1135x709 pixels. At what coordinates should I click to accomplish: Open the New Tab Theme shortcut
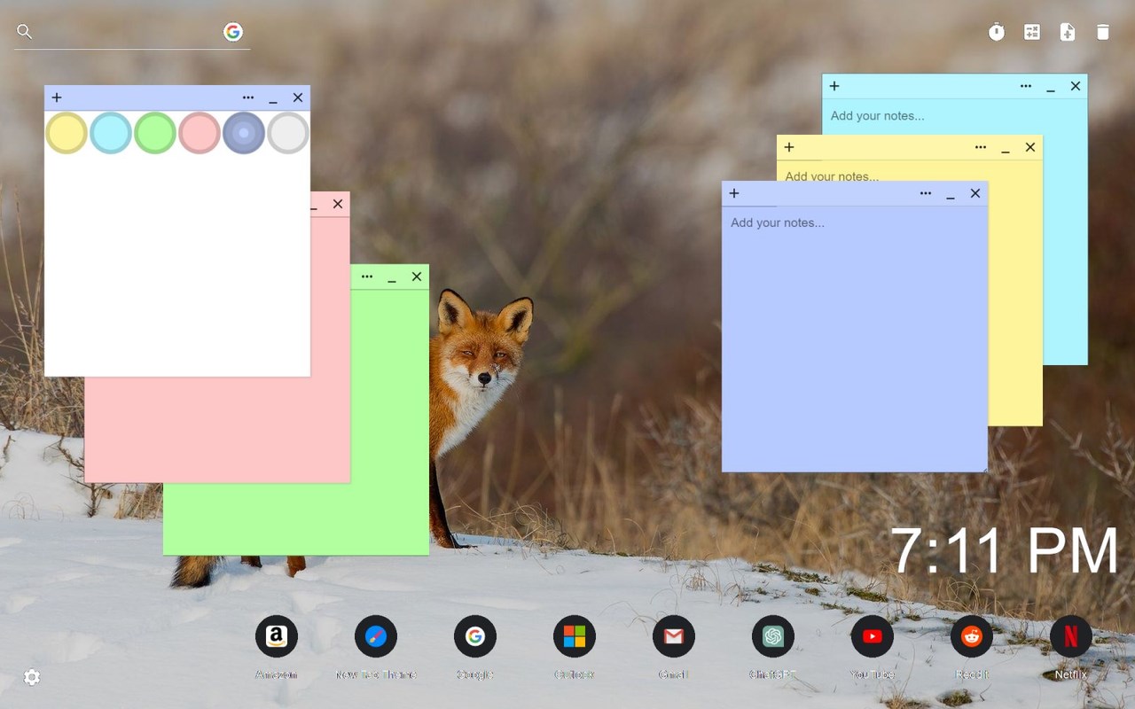(x=376, y=636)
